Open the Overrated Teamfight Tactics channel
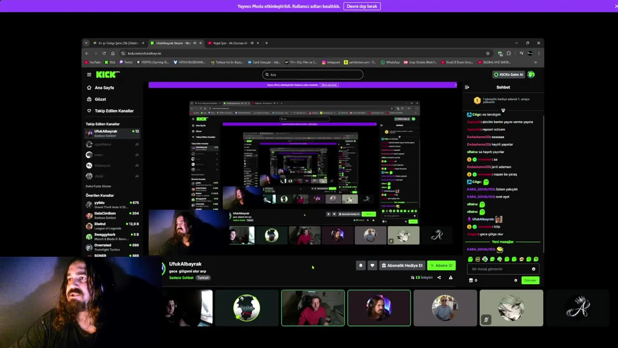Image resolution: width=618 pixels, height=348 pixels. (x=112, y=247)
